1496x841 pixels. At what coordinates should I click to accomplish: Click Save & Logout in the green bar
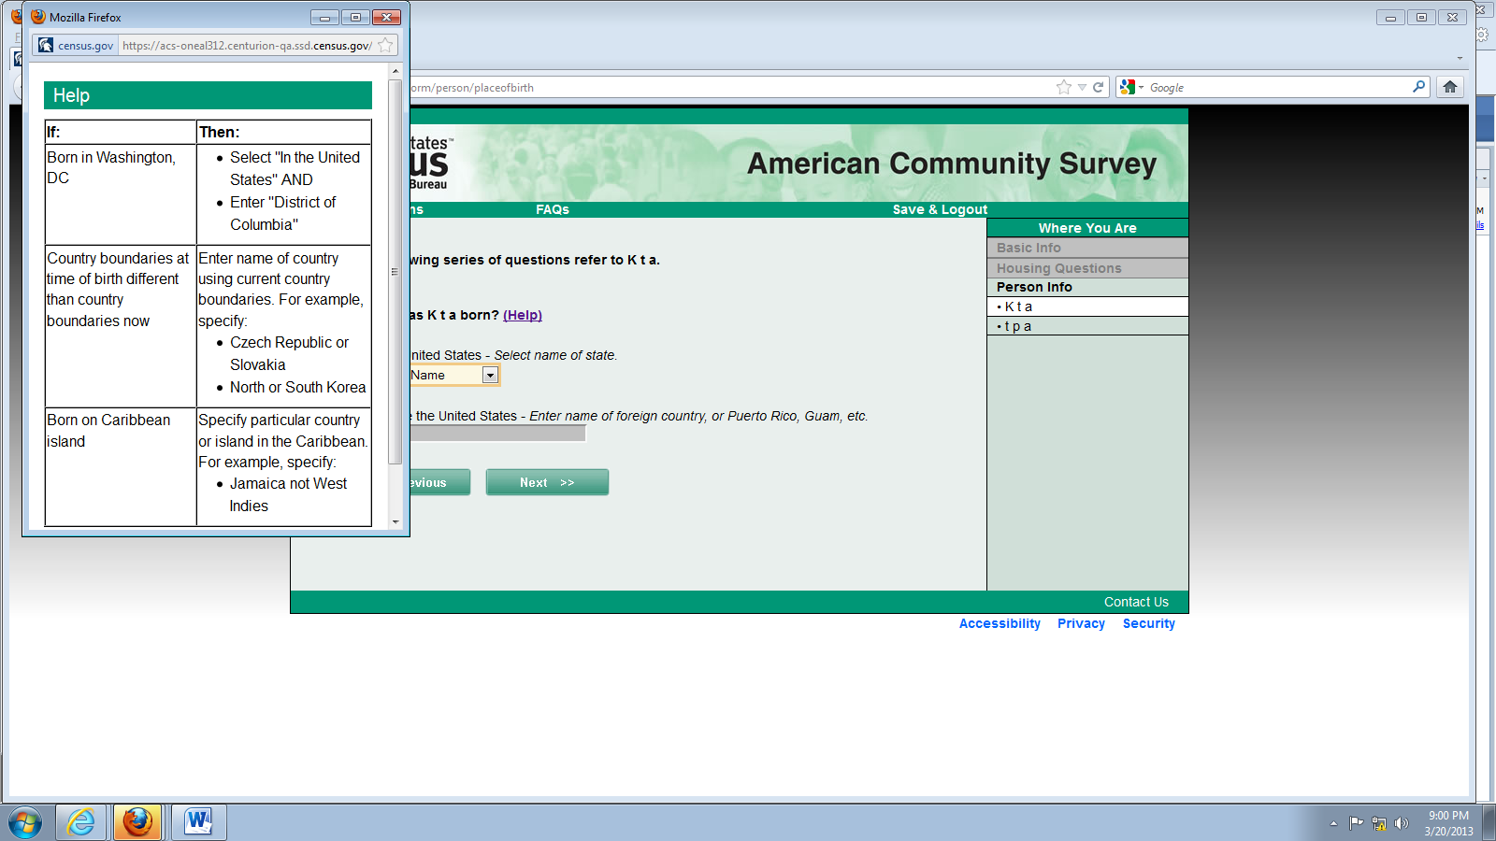click(x=940, y=209)
